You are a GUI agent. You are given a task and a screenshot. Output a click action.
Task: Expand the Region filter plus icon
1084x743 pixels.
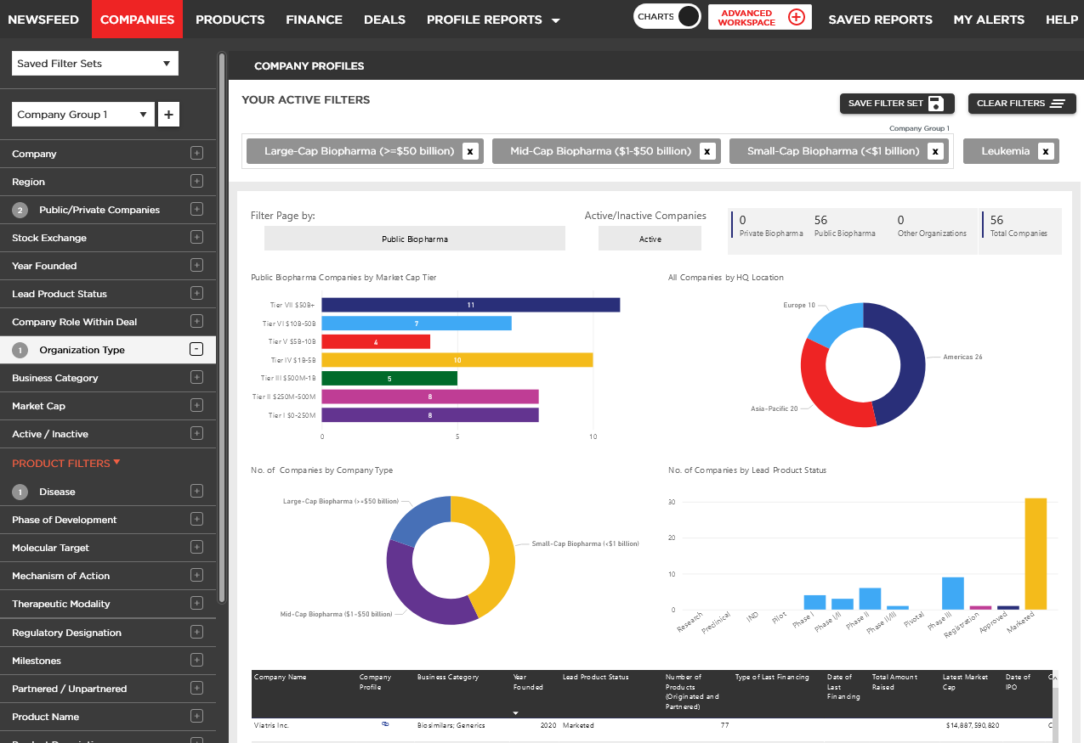point(196,182)
